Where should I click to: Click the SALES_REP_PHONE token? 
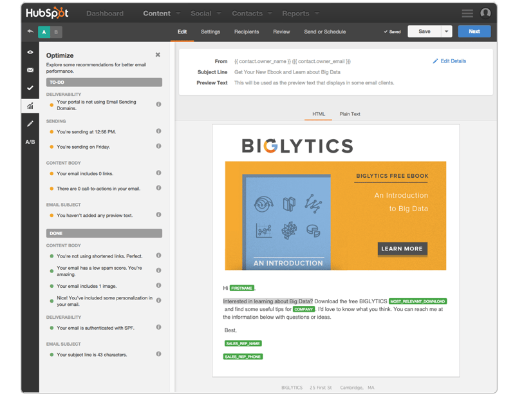[243, 357]
